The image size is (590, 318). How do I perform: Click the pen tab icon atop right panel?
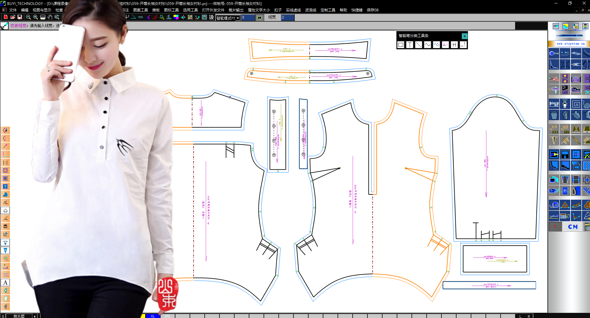555,26
